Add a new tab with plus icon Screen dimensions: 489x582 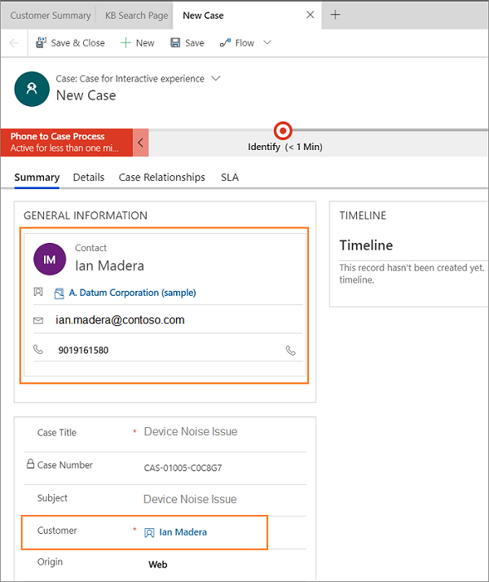click(x=335, y=15)
